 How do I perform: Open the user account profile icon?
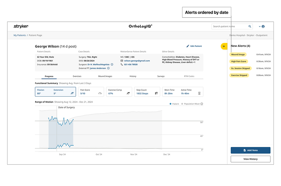(x=263, y=26)
